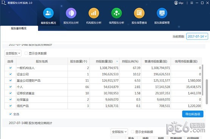Screen dimensions: 210x139
Task: Open the 全部股东 dropdown in region section
Action: click(x=119, y=132)
